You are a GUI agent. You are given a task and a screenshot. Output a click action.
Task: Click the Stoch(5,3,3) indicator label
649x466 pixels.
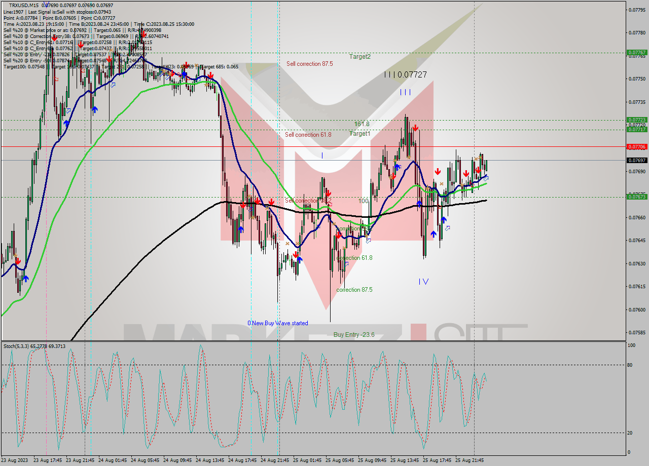34,346
